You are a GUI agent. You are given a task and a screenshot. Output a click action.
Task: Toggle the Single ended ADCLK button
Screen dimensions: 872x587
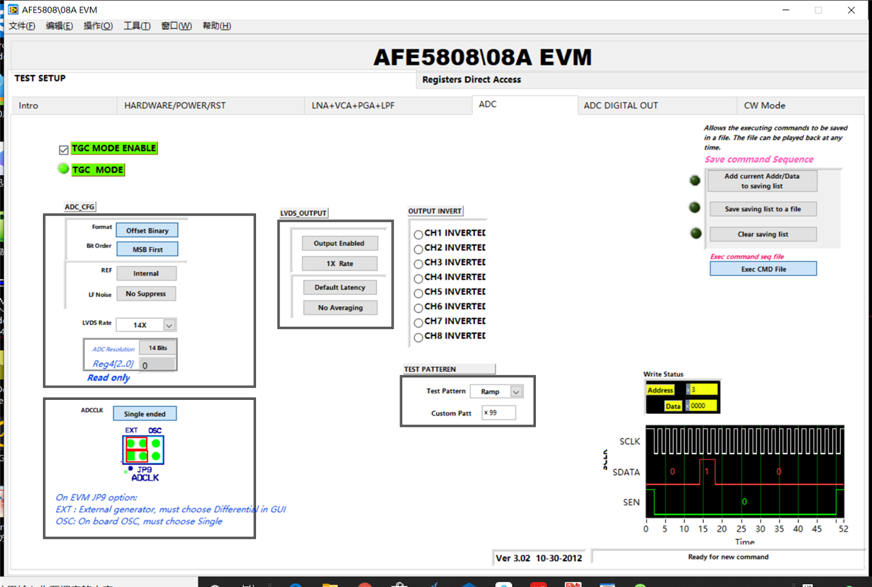click(x=145, y=414)
